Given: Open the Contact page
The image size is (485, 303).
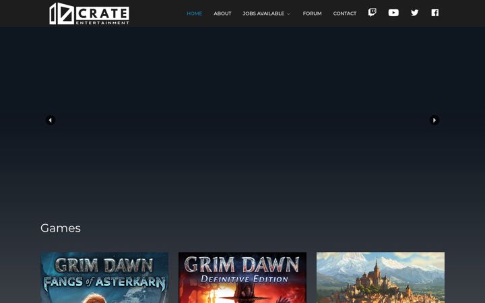Looking at the screenshot, I should 345,13.
